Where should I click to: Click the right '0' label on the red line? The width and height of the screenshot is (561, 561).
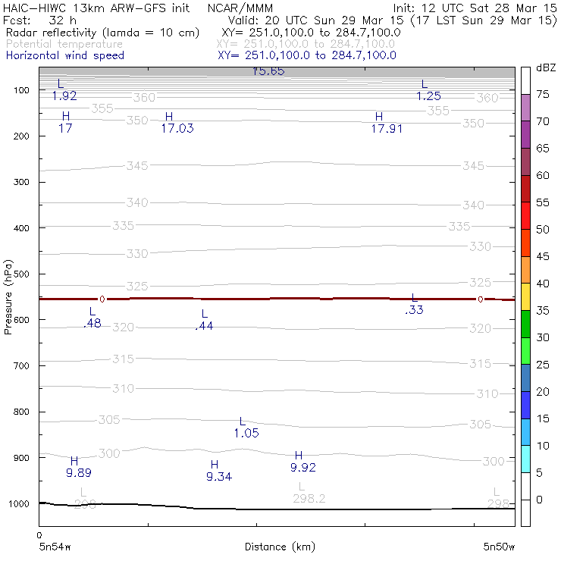(481, 299)
